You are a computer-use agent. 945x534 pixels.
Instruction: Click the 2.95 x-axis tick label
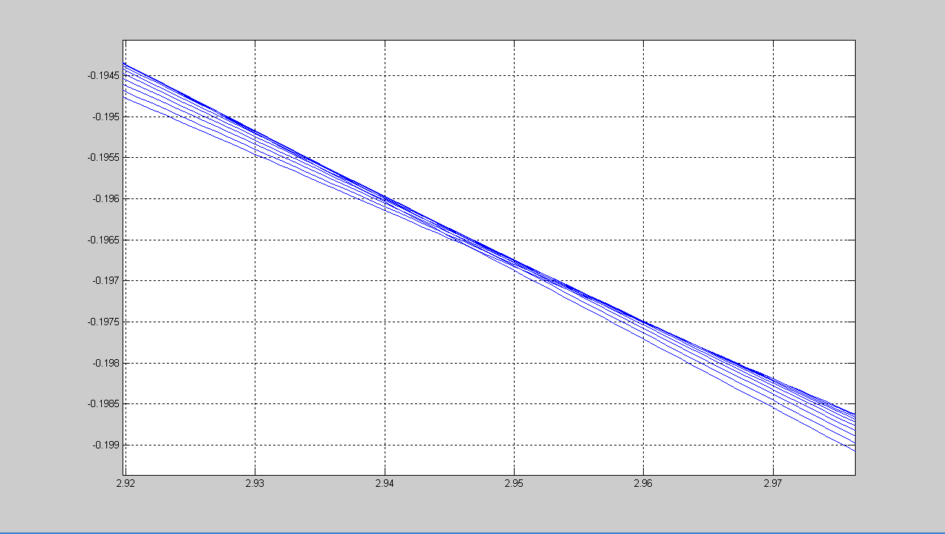[x=514, y=482]
